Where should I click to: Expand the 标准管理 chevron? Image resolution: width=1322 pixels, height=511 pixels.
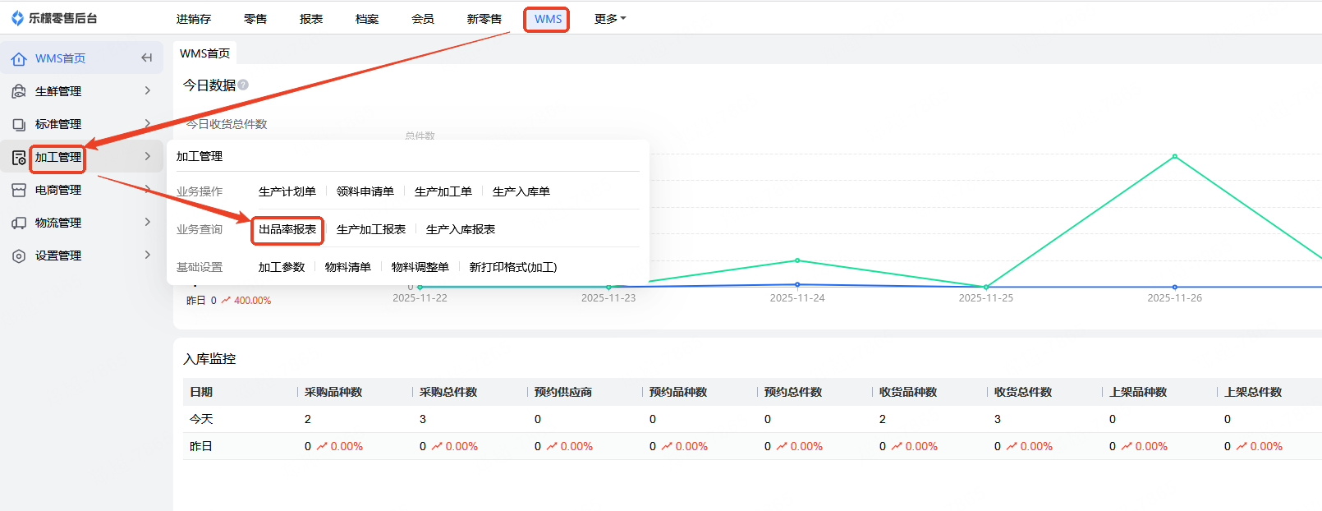(x=148, y=123)
